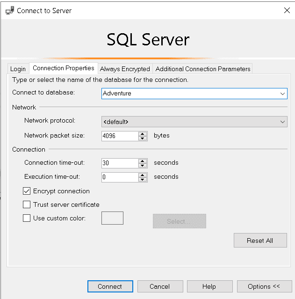Enable the Use custom color checkbox
This screenshot has width=295, height=299.
[27, 218]
